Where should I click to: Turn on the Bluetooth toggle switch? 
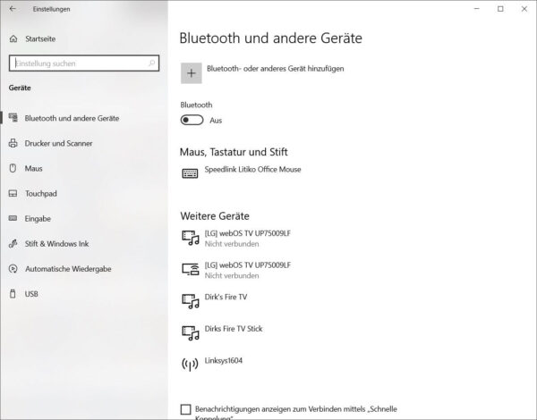192,120
